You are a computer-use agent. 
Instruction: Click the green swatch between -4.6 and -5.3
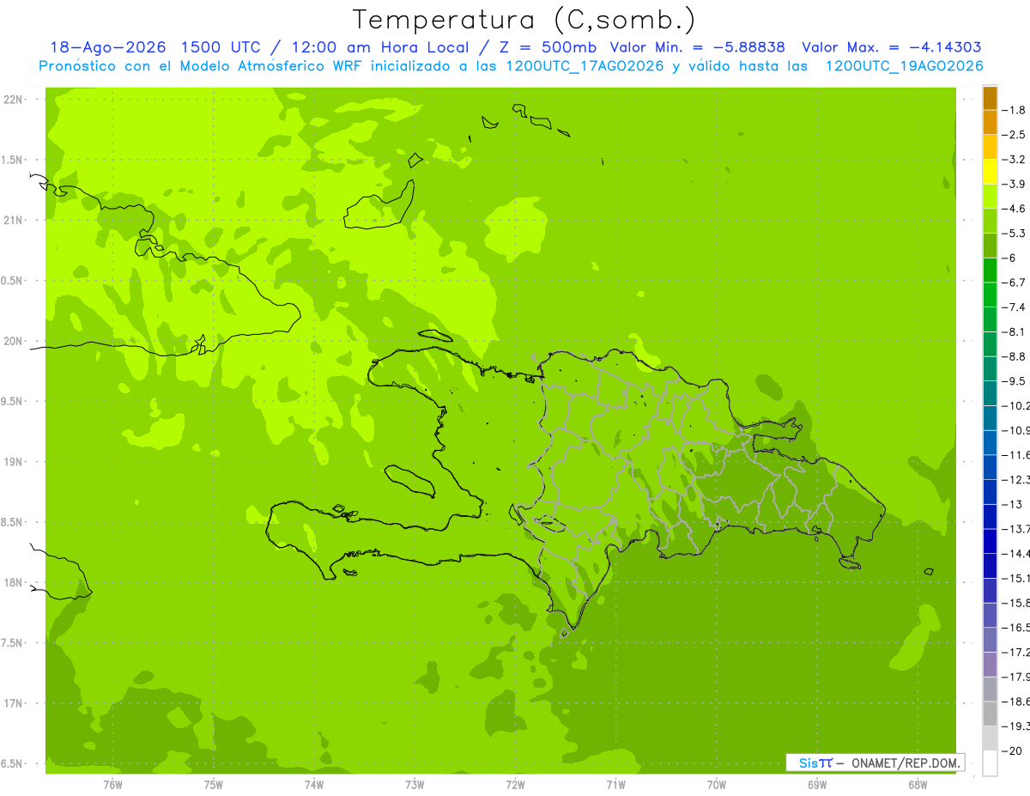pyautogui.click(x=990, y=221)
